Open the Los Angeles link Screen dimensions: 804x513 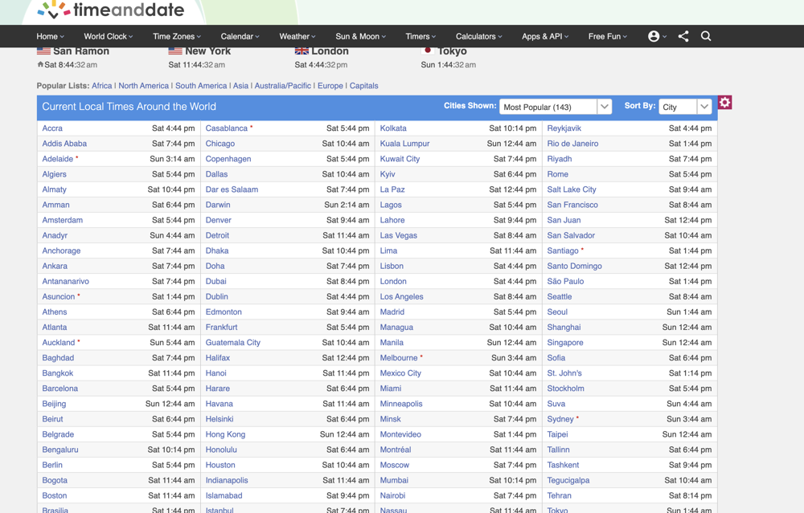[401, 296]
